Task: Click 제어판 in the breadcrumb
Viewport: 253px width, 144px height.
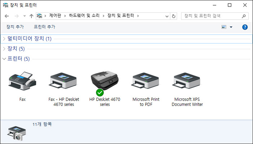Action: (x=55, y=16)
